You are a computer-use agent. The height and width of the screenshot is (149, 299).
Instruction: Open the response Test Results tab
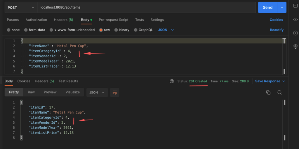(68, 81)
